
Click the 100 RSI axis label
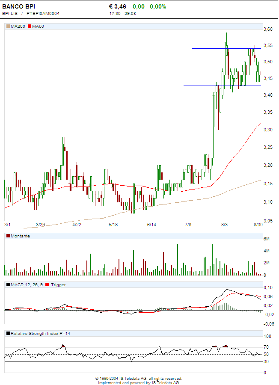[x=267, y=336]
